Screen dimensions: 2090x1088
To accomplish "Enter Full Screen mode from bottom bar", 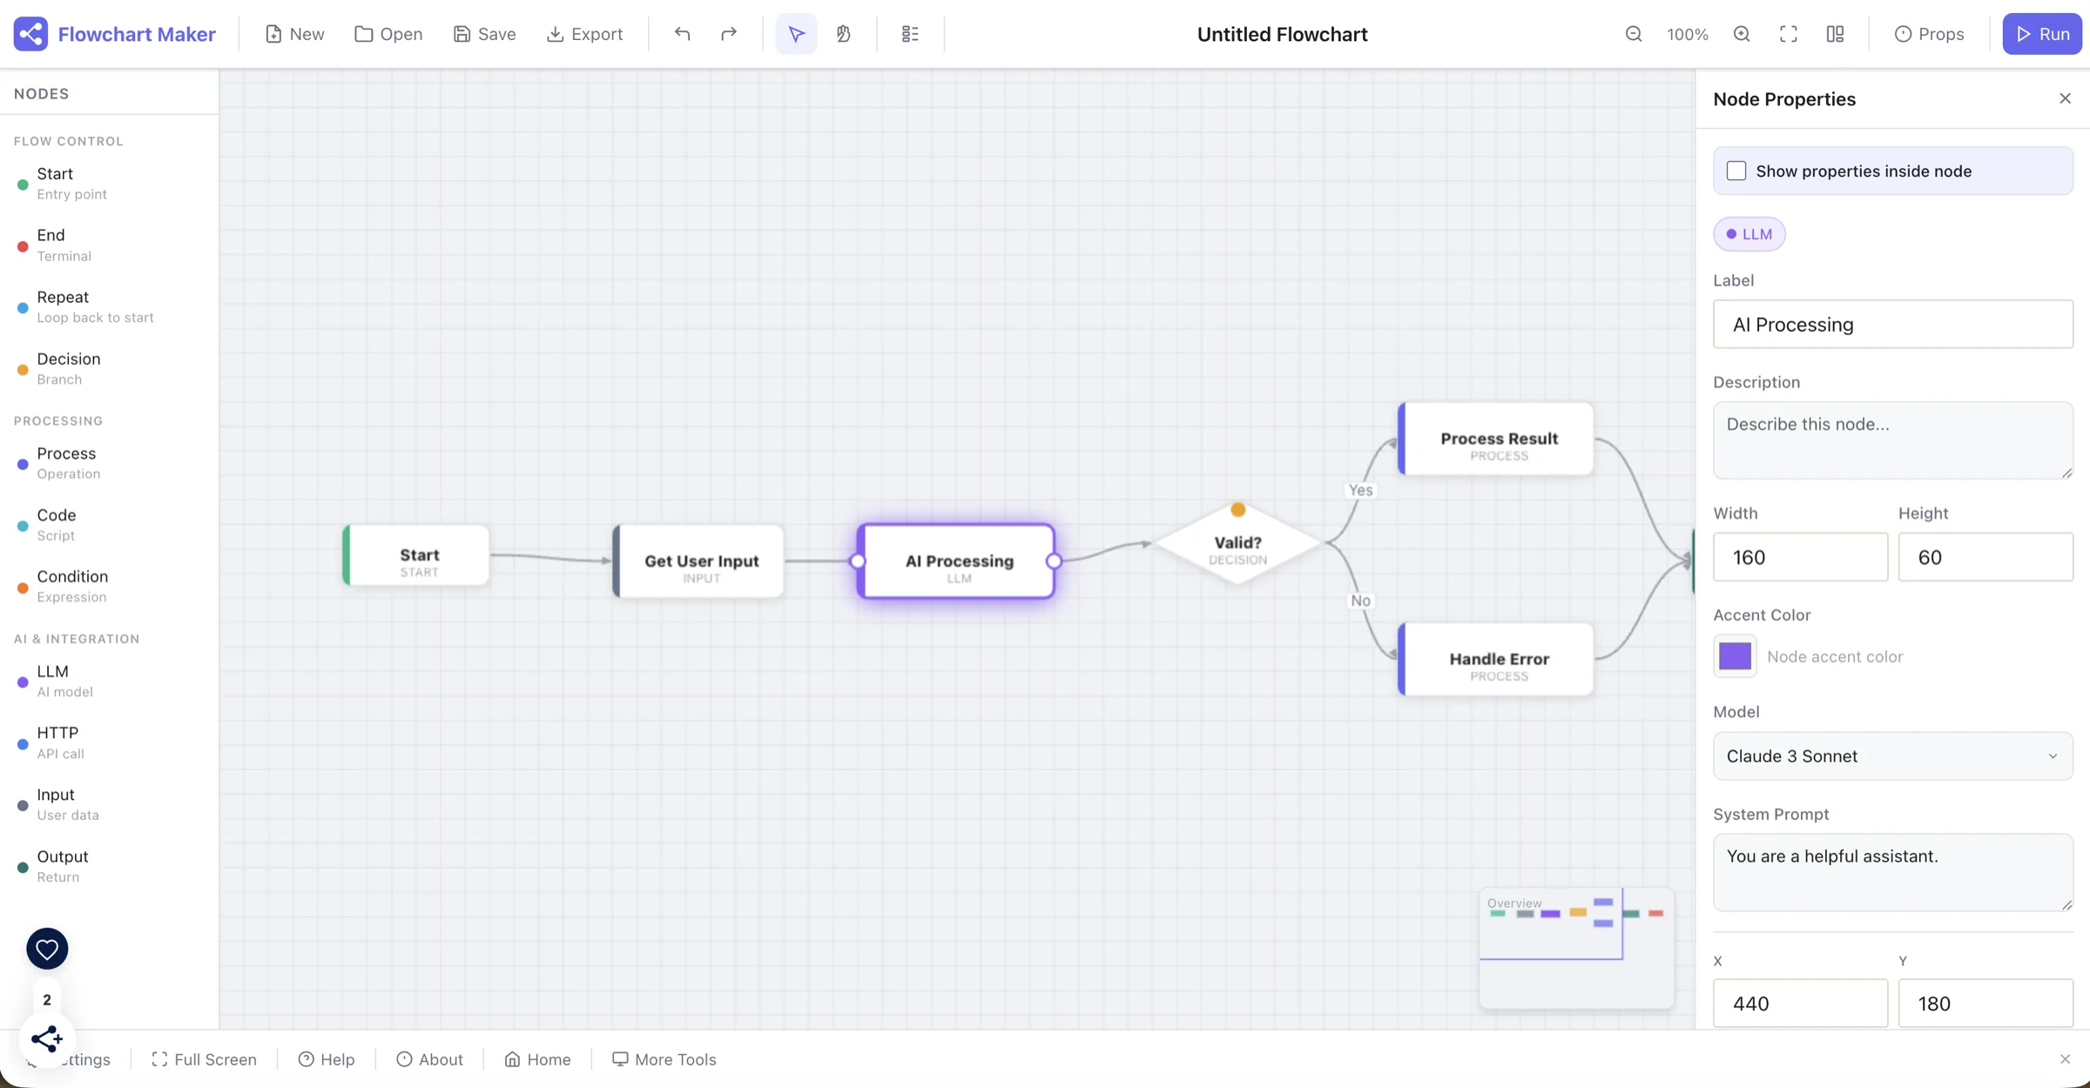I will coord(205,1059).
